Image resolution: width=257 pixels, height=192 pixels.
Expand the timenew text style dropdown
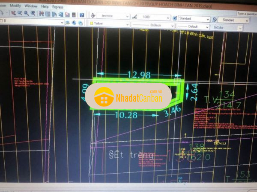(128, 16)
